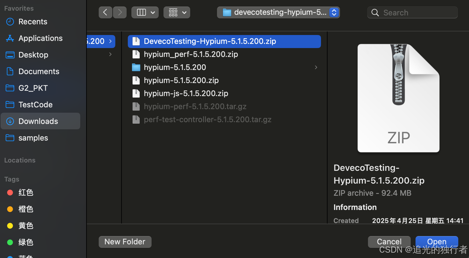Click the file icon of DevecoTesting-Hypium-5.1.5.200.zip
The image size is (469, 258).
[136, 41]
